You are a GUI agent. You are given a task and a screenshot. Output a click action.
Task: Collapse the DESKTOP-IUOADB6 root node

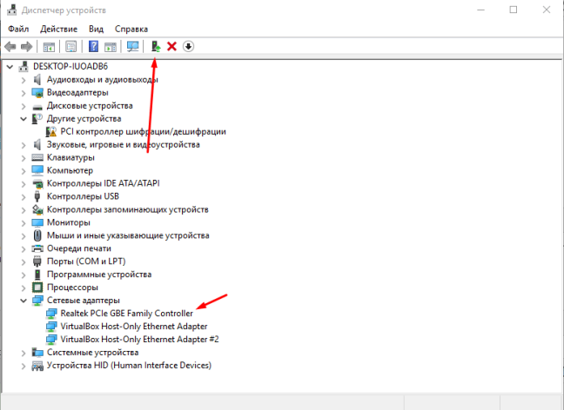[10, 67]
